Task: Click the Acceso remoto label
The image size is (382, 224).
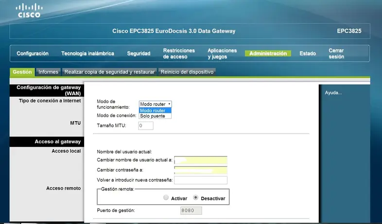Action: click(x=63, y=188)
